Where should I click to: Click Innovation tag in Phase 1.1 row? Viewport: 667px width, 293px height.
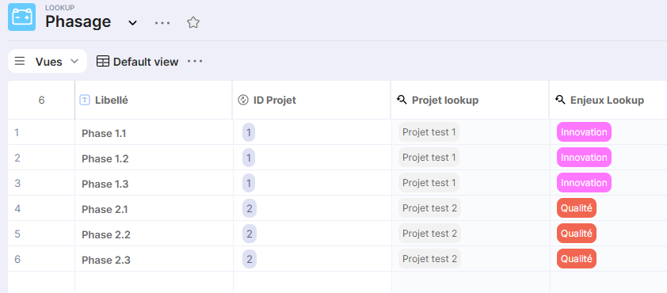coord(584,132)
